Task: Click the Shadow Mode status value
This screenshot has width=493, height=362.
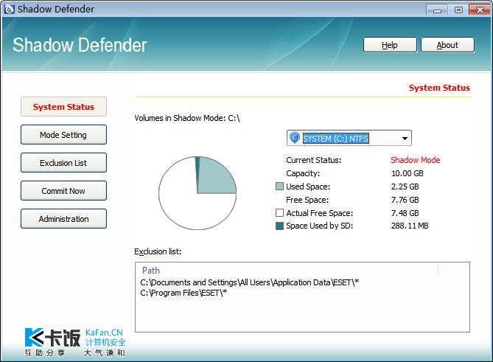Action: point(416,160)
